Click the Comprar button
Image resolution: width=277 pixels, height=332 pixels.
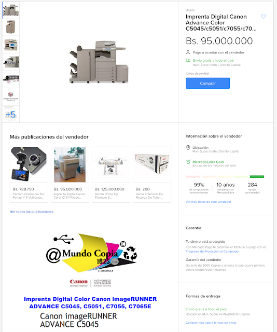tap(207, 83)
